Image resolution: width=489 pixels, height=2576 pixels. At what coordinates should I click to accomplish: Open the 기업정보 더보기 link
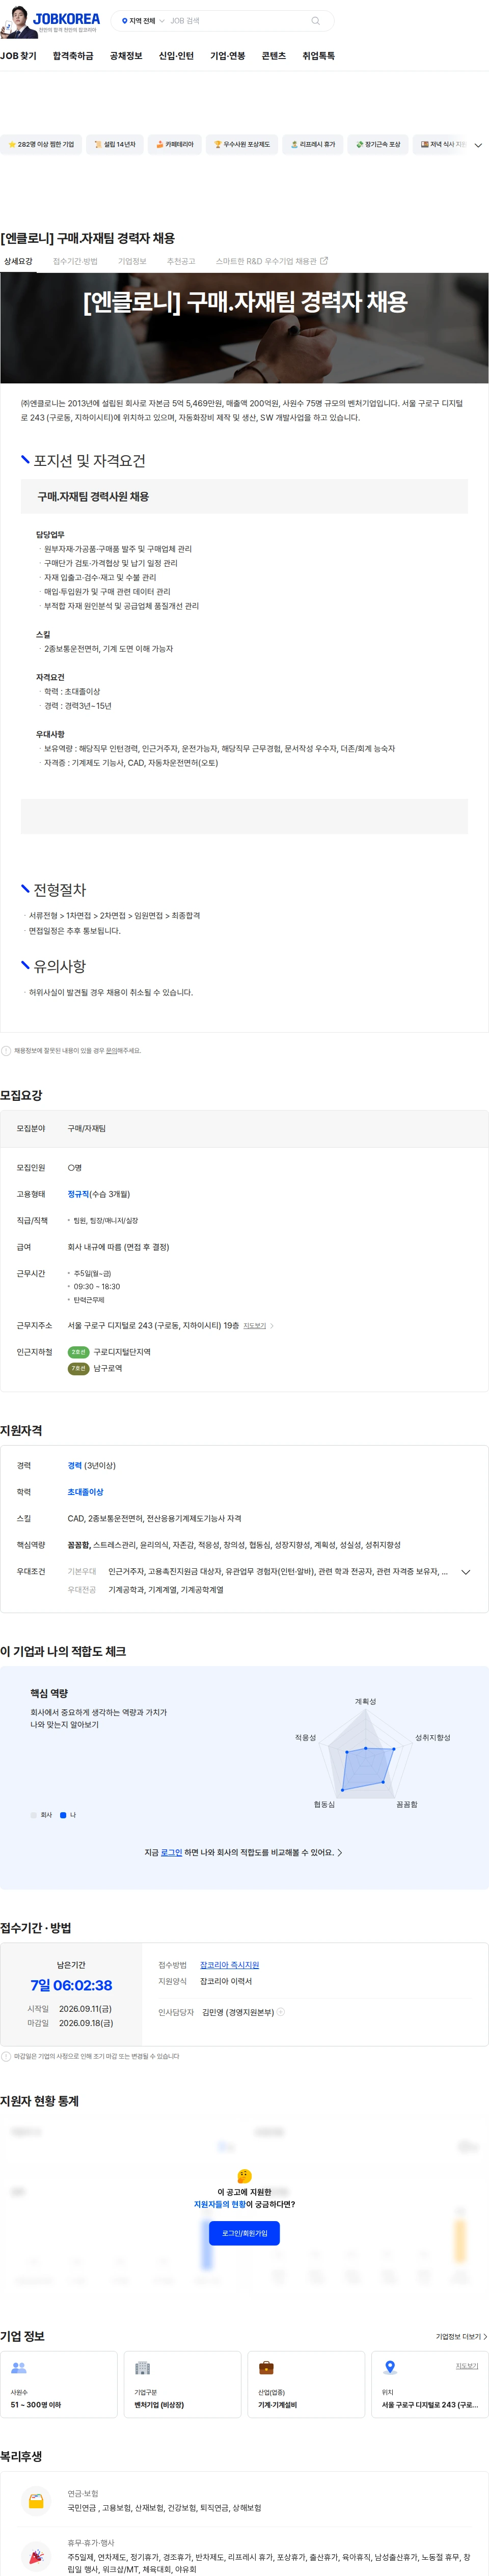click(461, 2337)
